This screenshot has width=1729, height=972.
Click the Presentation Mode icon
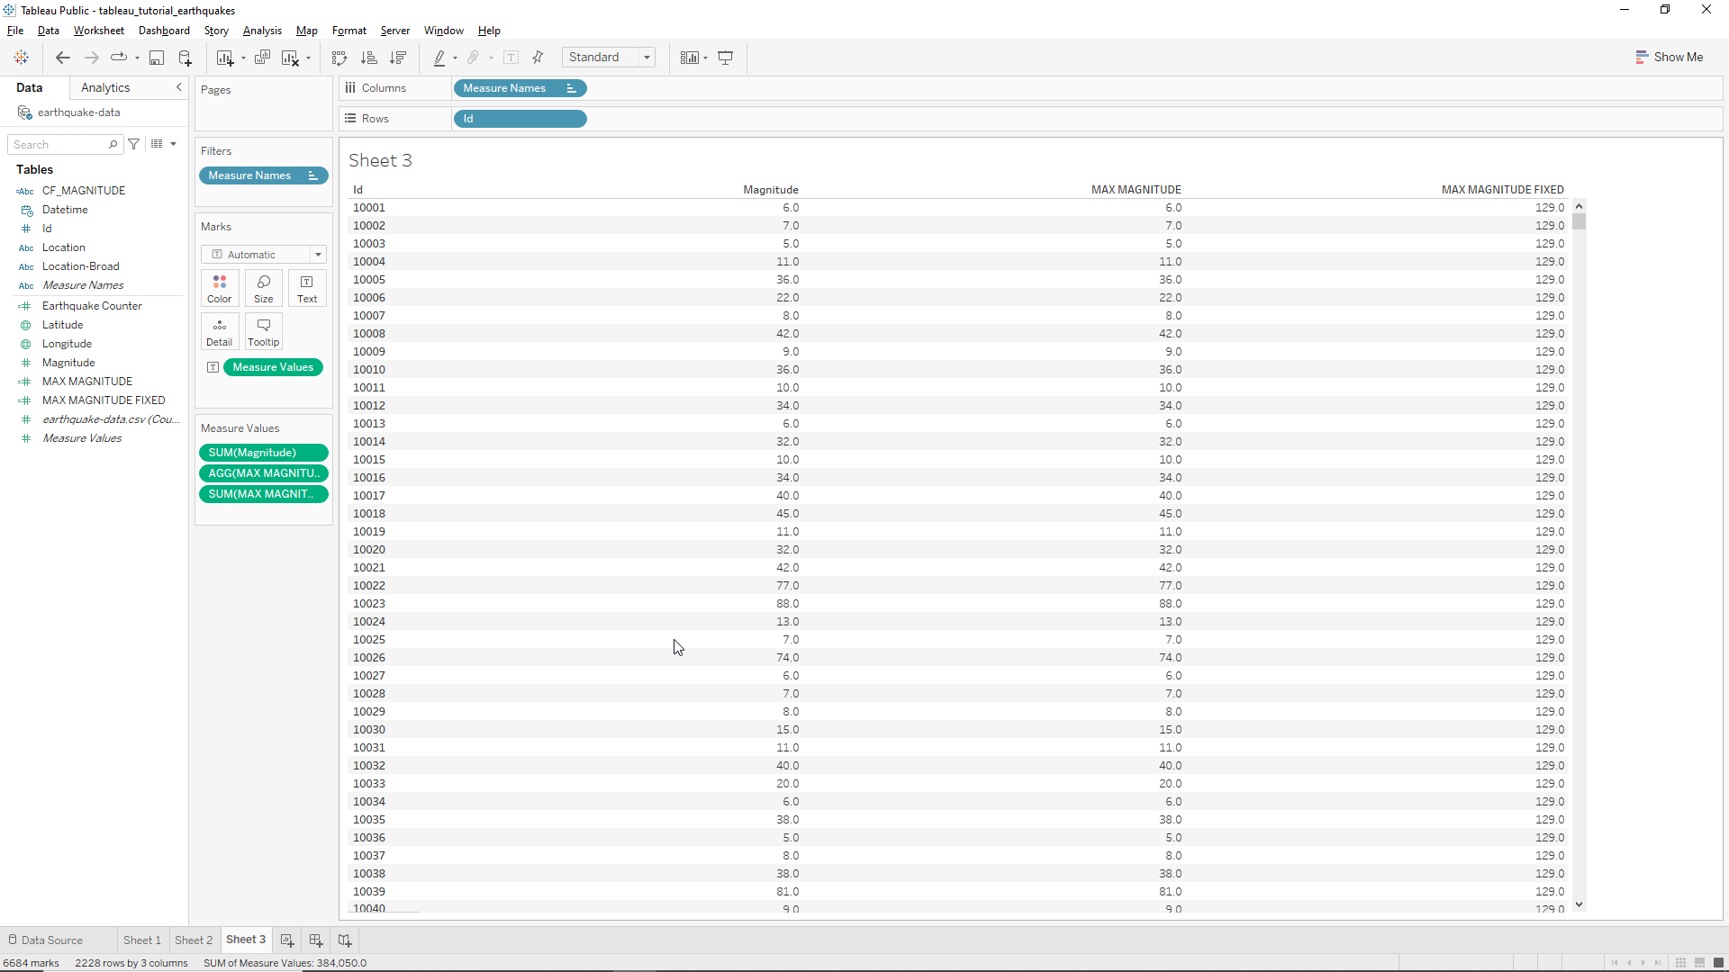[726, 58]
